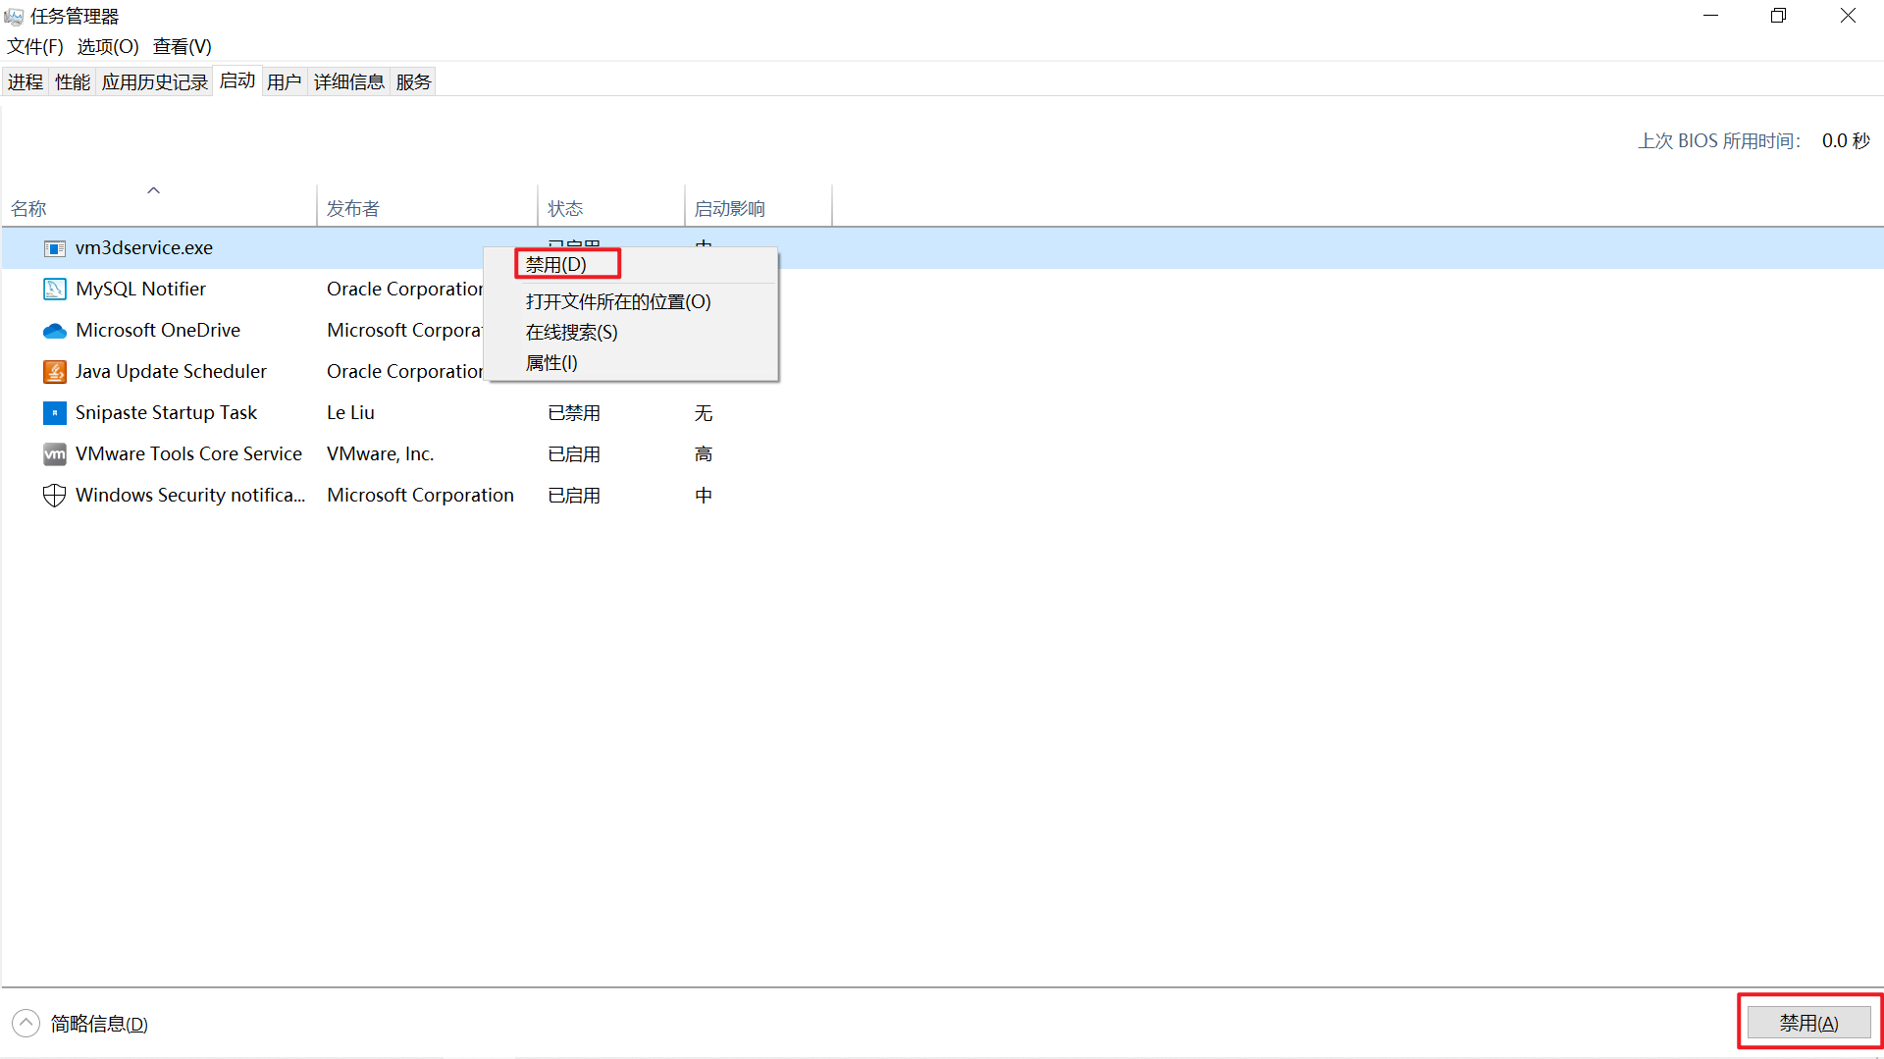Click publisher VMware, Inc. cell
1884x1059 pixels.
(381, 454)
